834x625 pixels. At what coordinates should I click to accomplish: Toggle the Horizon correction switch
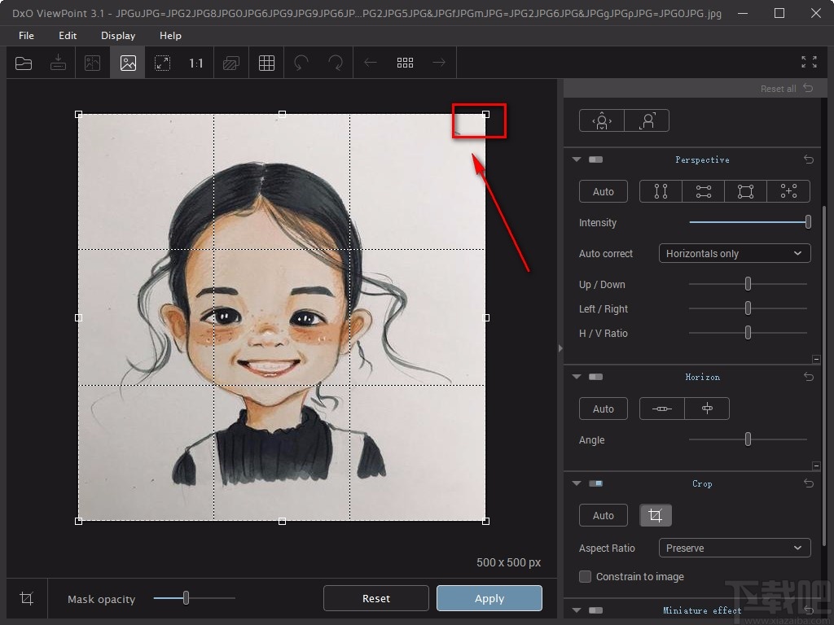(594, 377)
